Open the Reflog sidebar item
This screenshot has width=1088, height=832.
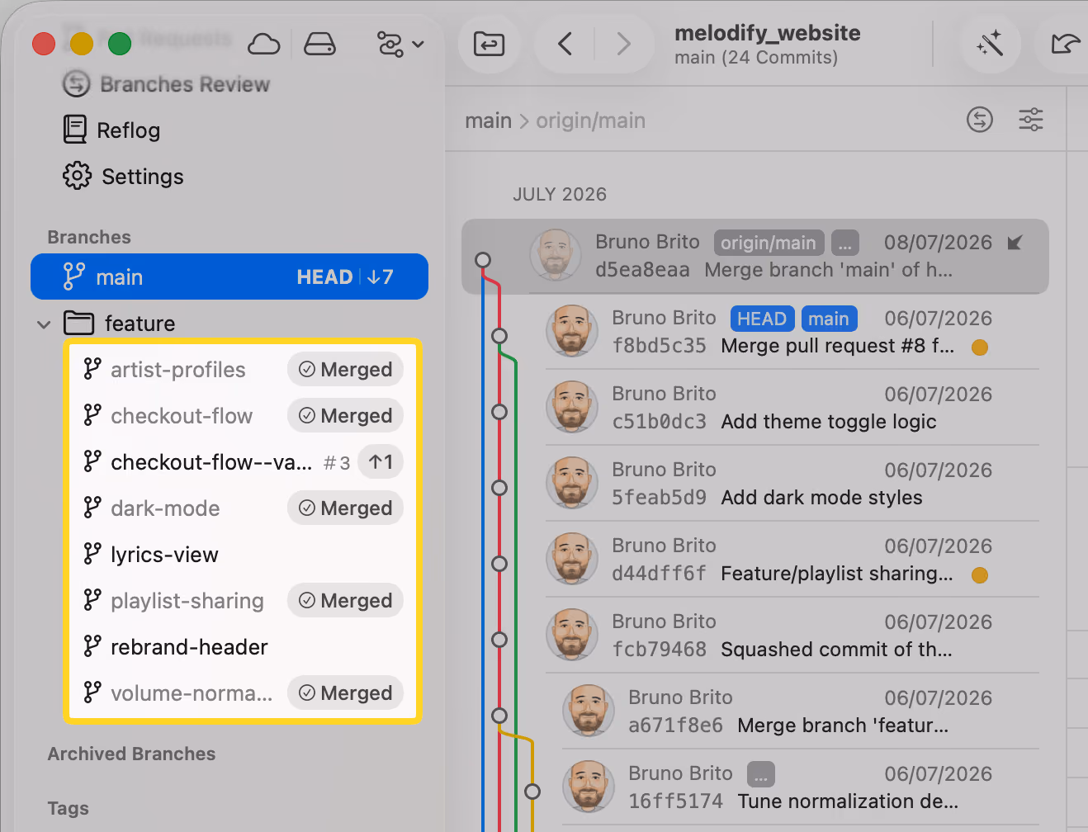[111, 130]
